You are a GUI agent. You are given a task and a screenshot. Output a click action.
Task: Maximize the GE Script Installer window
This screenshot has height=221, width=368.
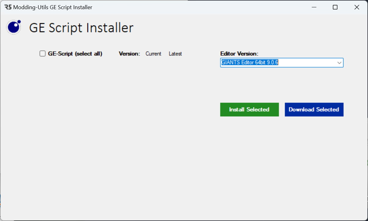click(335, 7)
